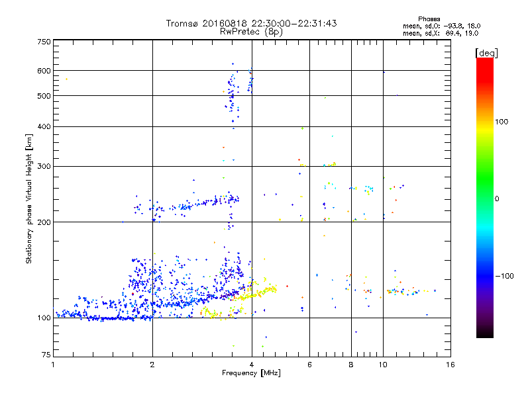Screen dimensions: 530x397
Task: Click the y-axis tick label '400'
Action: click(44, 126)
